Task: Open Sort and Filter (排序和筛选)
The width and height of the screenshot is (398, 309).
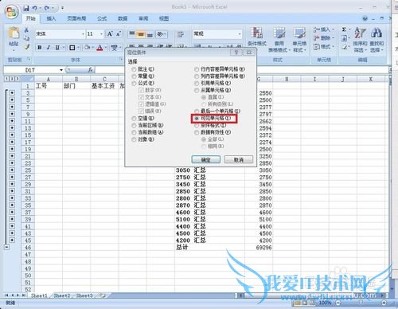Action: click(x=360, y=39)
